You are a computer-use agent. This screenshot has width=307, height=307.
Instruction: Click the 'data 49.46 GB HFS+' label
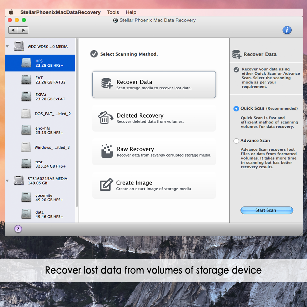49,214
